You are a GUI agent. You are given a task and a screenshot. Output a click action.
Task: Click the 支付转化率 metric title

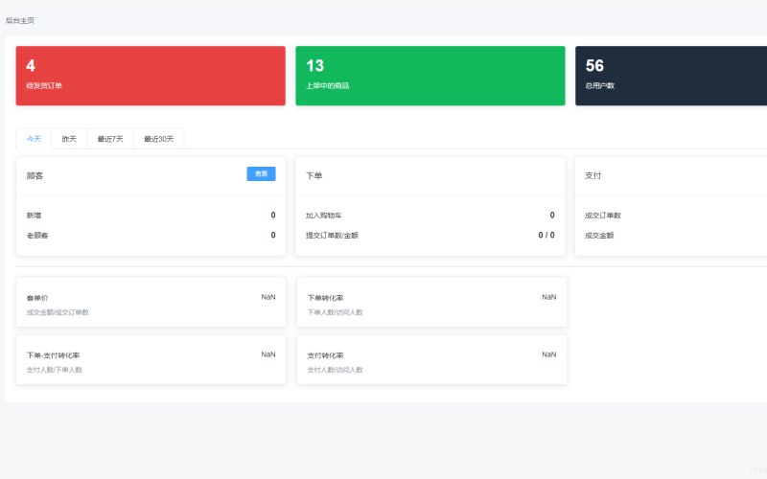pos(325,355)
